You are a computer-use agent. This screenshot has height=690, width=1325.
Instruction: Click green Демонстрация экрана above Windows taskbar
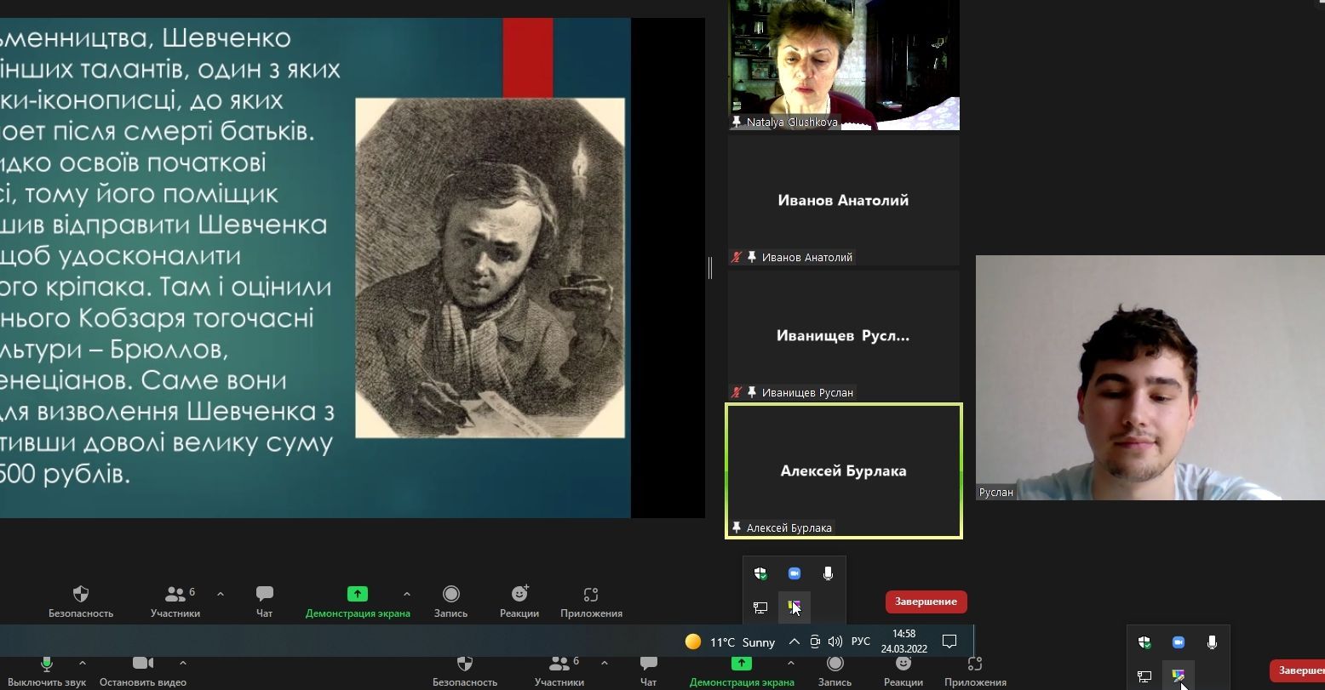(x=358, y=601)
